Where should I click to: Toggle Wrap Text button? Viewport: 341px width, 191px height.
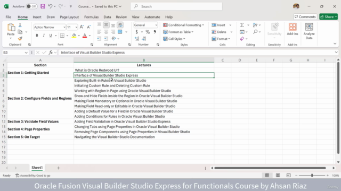click(x=120, y=25)
